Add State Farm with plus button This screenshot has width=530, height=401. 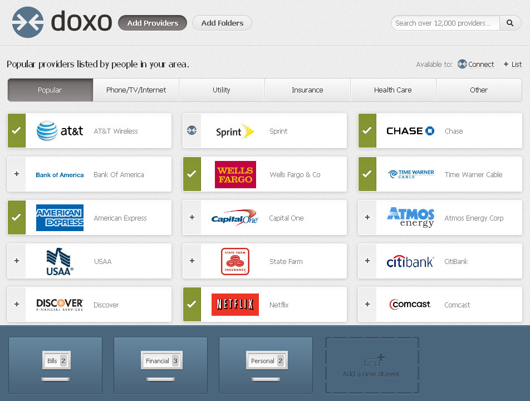pos(192,261)
